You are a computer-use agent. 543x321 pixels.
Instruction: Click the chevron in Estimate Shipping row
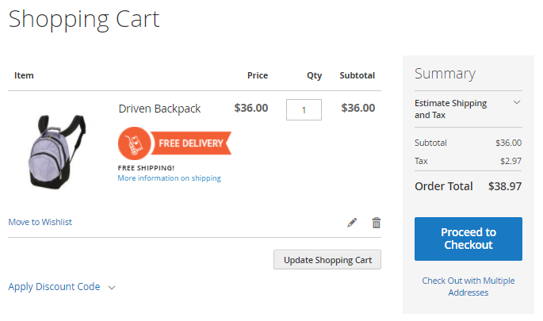tap(516, 103)
